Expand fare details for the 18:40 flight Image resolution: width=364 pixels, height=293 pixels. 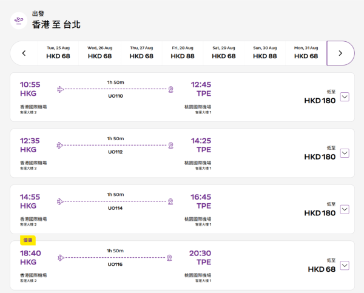coord(345,265)
